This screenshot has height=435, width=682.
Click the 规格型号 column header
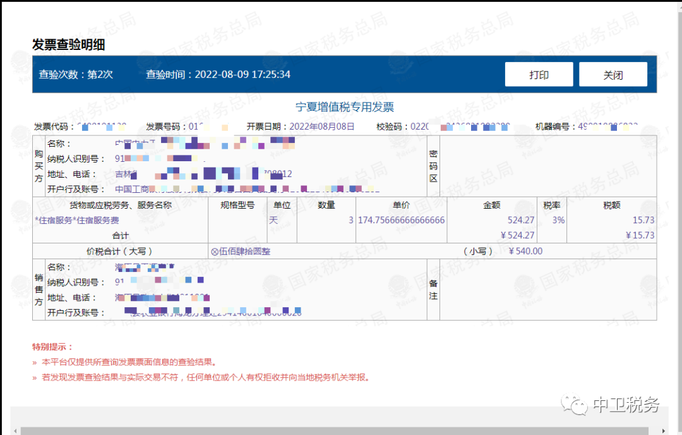237,205
